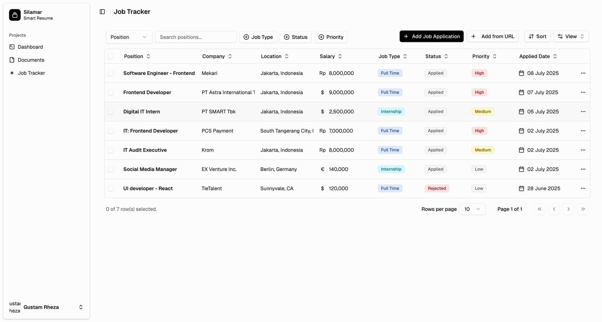Click the Internship badge for EX Venture Inc.
Viewport: 602px width, 322px height.
point(391,169)
